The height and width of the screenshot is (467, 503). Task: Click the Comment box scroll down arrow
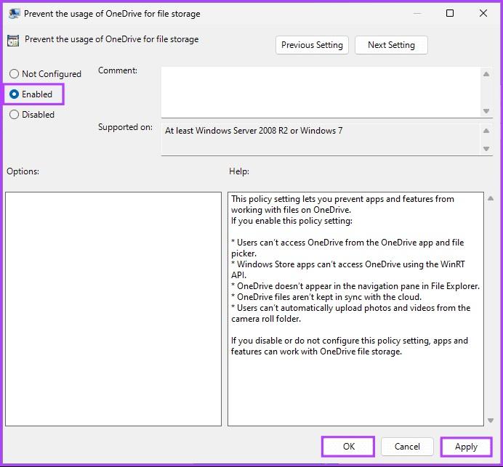tap(486, 111)
